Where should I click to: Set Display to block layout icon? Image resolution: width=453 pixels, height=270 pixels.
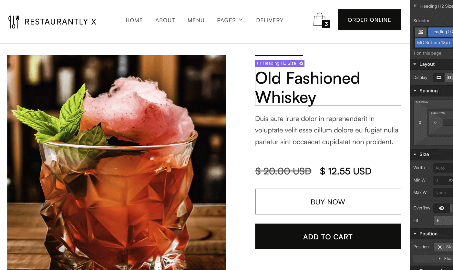[439, 78]
